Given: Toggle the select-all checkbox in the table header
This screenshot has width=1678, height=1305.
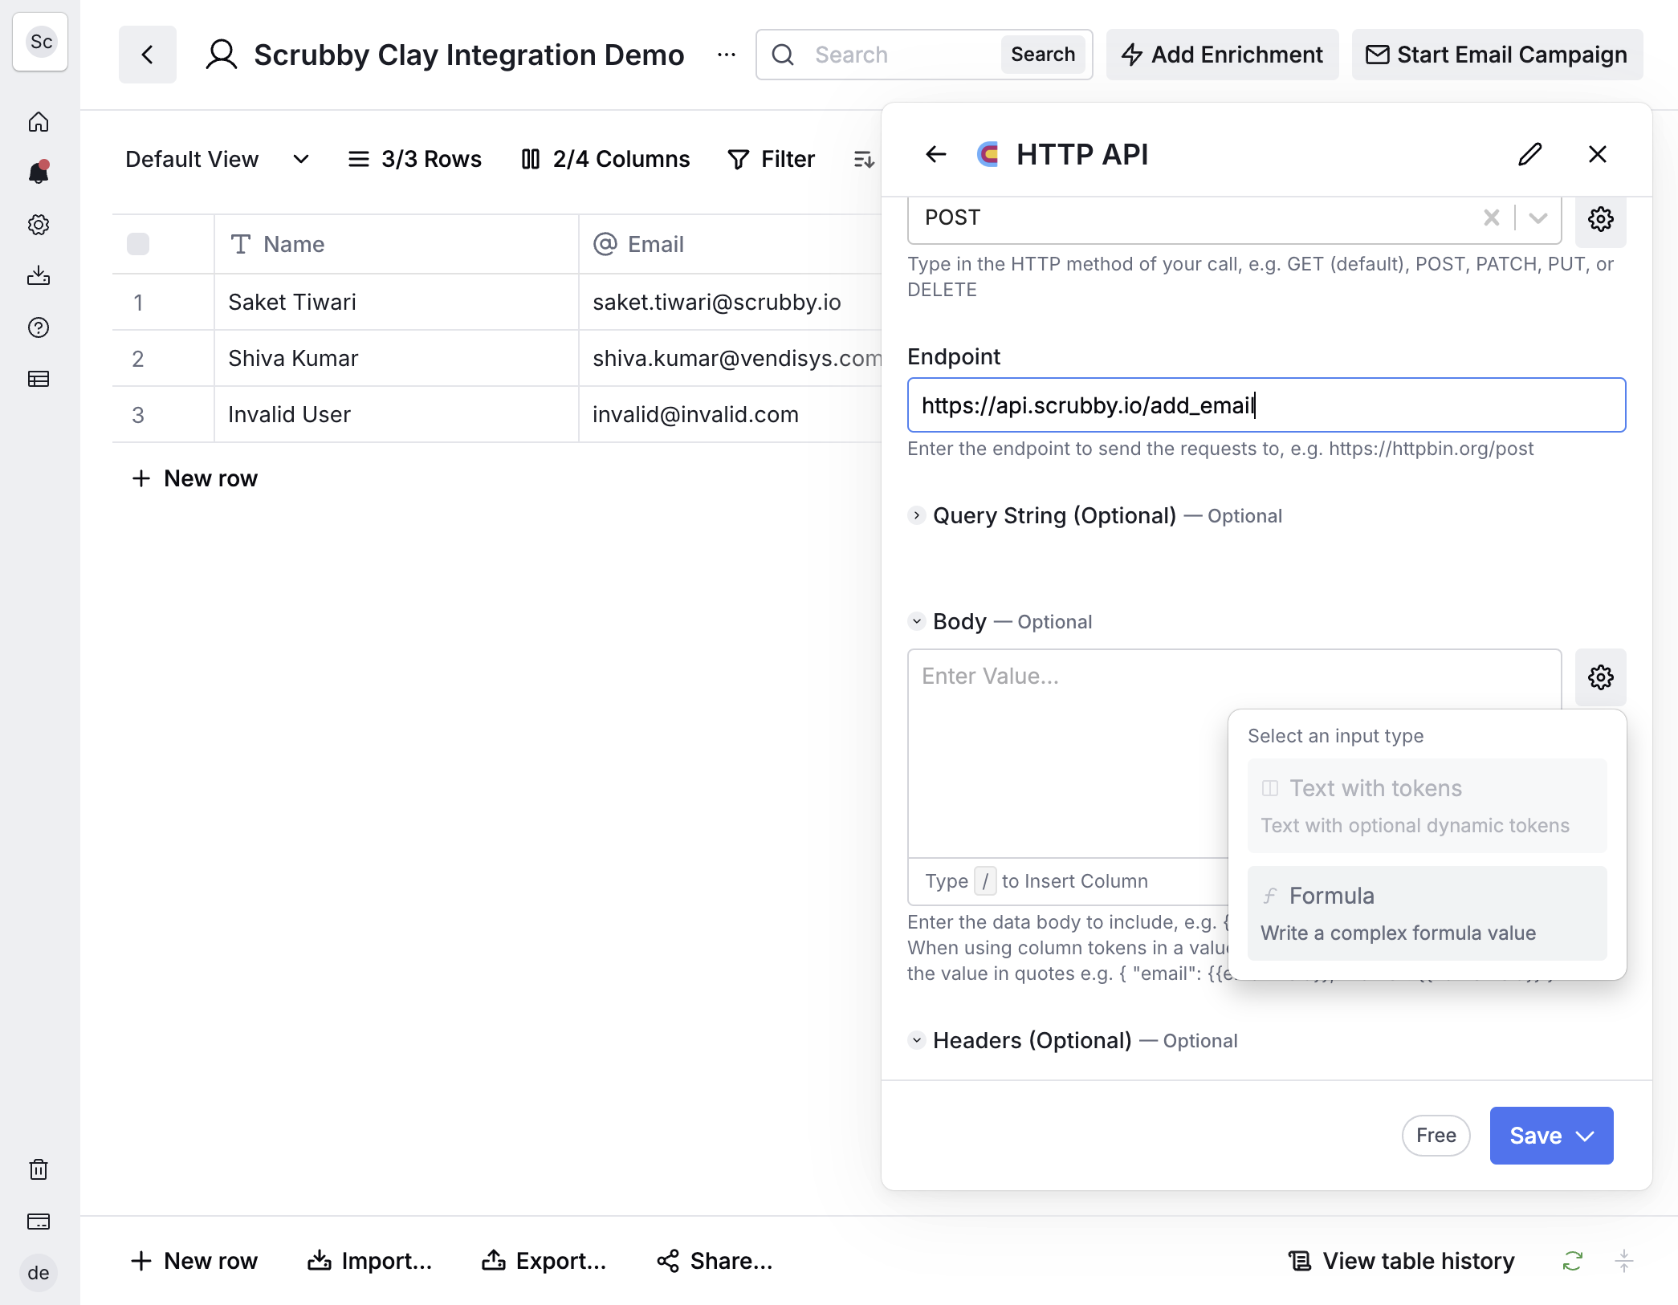Looking at the screenshot, I should [x=138, y=244].
